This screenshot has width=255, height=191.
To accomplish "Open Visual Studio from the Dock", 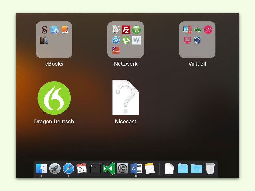I will point(109,168).
